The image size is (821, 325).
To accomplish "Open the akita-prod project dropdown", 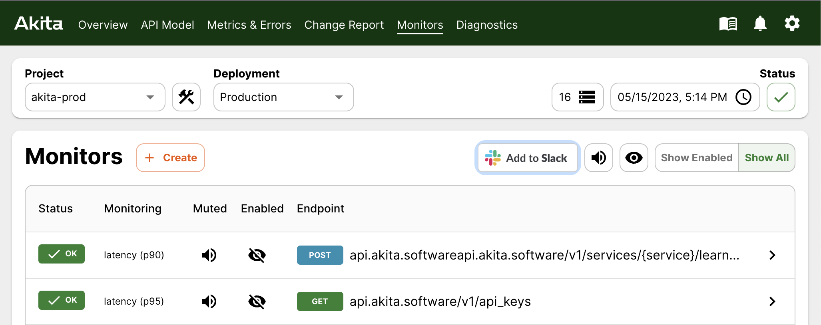I will coord(95,97).
